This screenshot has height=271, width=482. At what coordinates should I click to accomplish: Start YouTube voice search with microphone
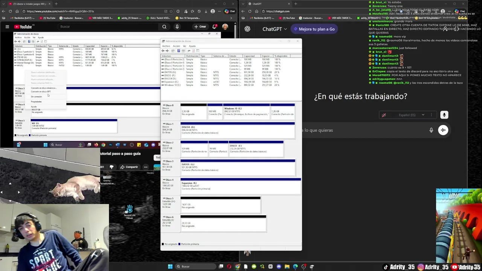coord(177,27)
